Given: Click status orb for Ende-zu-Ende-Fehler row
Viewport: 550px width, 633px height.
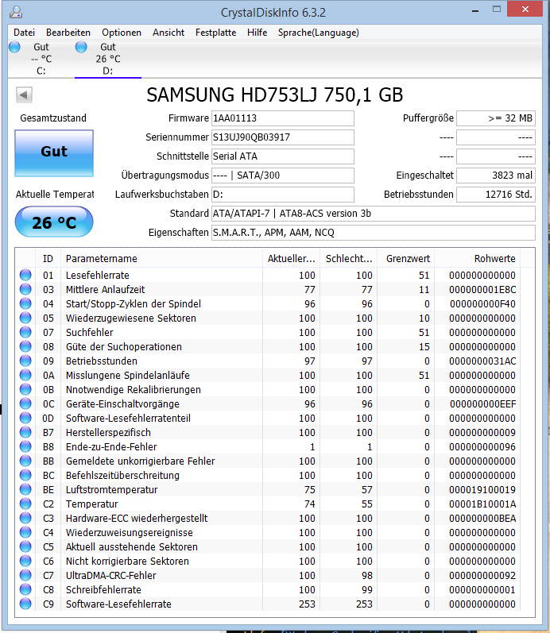Looking at the screenshot, I should (25, 446).
